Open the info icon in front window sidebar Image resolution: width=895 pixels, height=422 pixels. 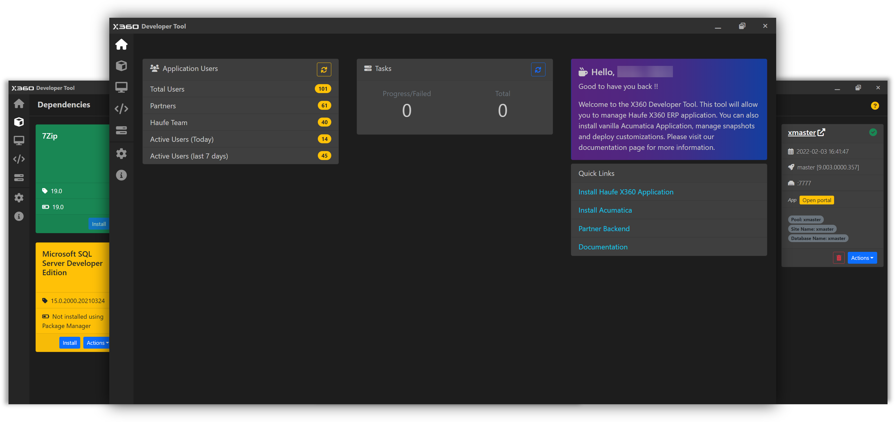(x=121, y=175)
